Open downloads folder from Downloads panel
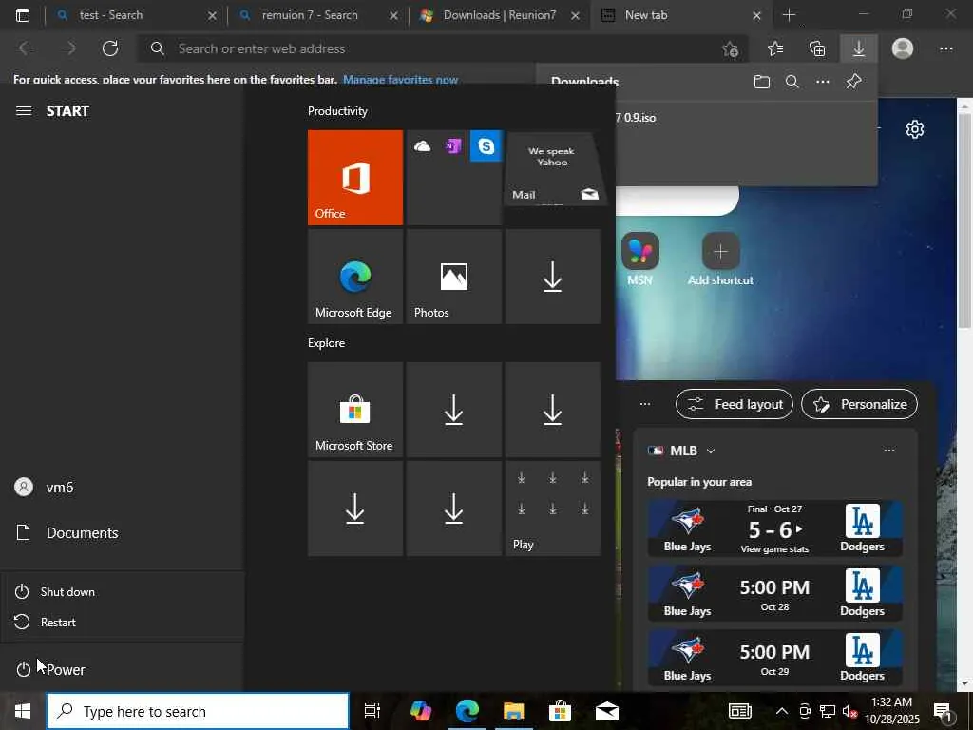 pos(762,82)
